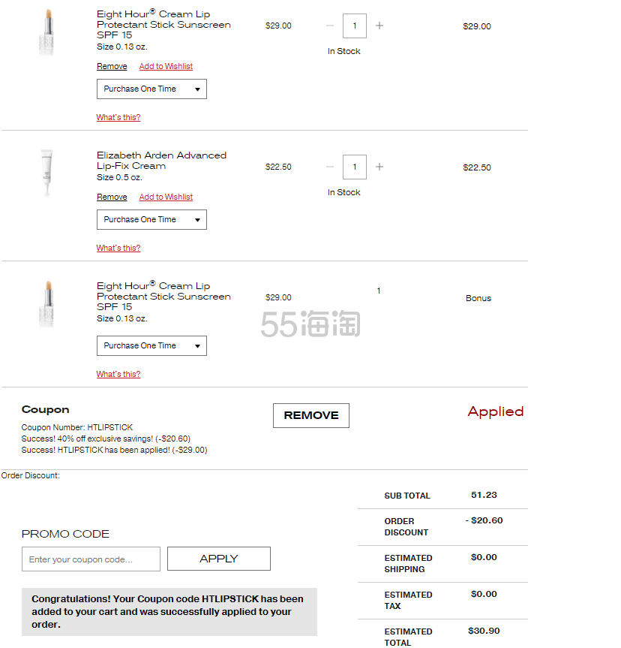Click the first lip stick product thumbnail

(48, 32)
